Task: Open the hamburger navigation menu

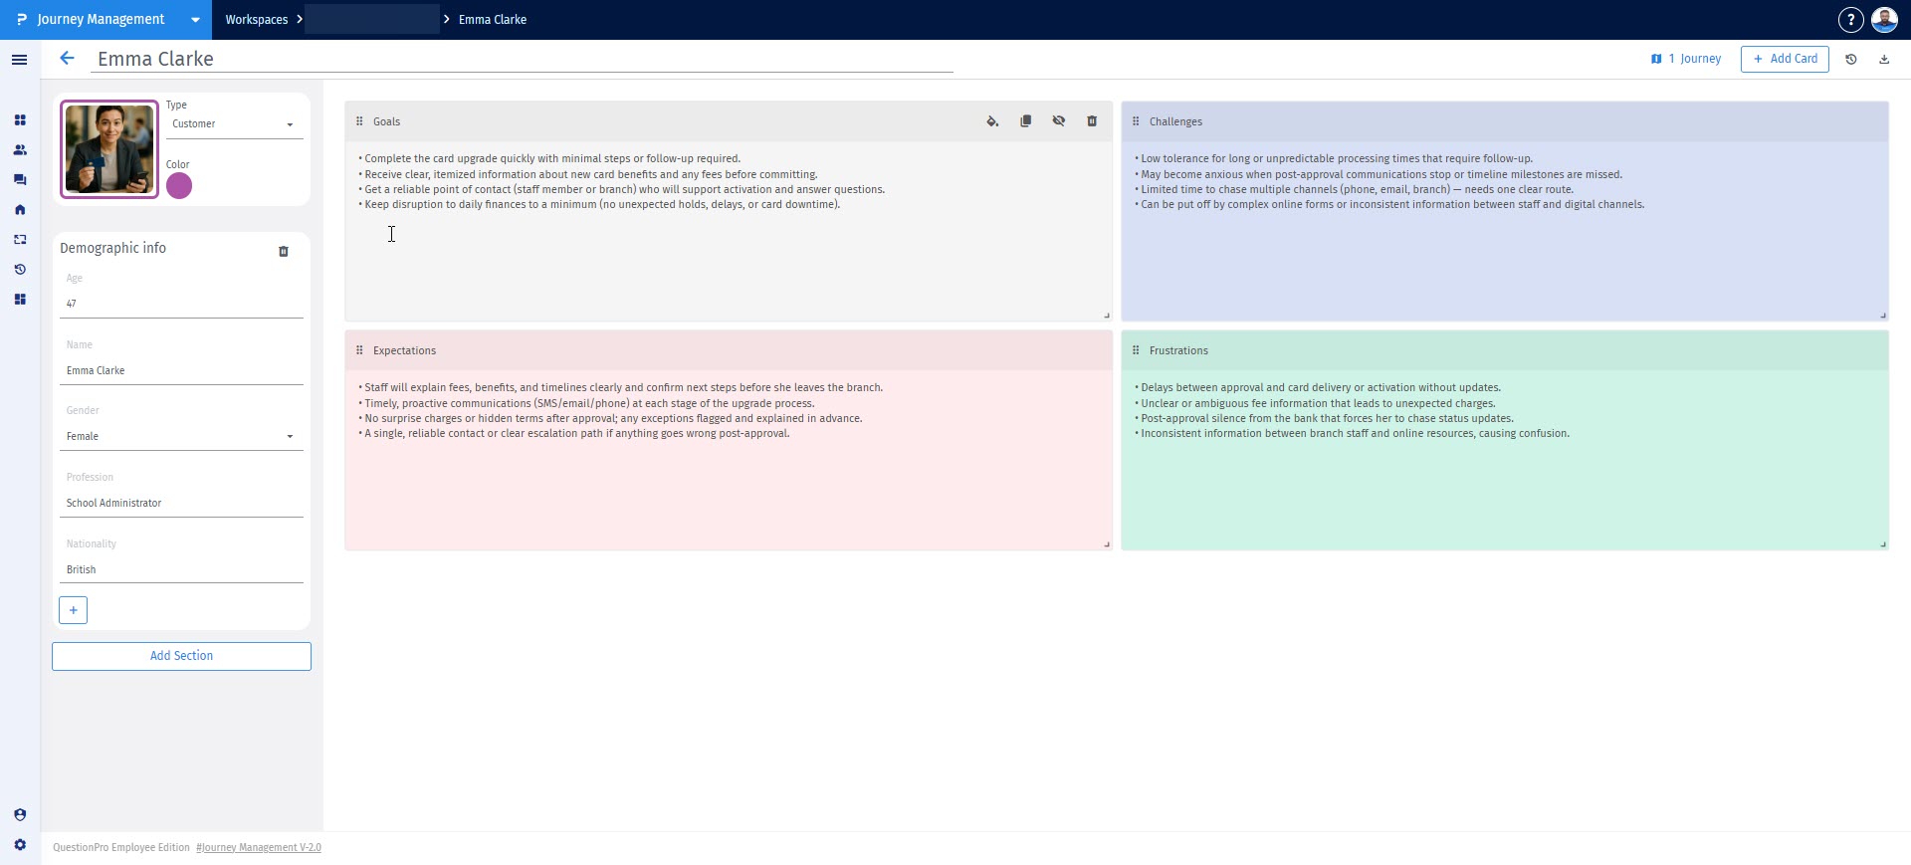Action: pyautogui.click(x=19, y=60)
